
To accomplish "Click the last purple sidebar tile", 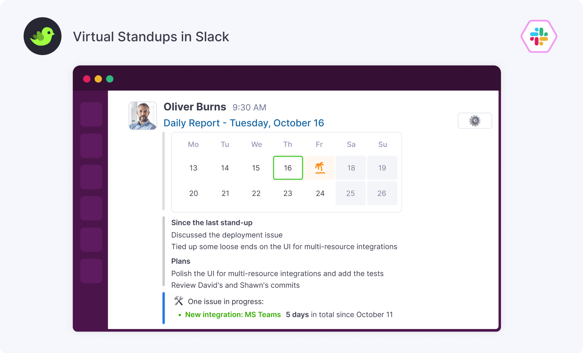I will coord(91,271).
